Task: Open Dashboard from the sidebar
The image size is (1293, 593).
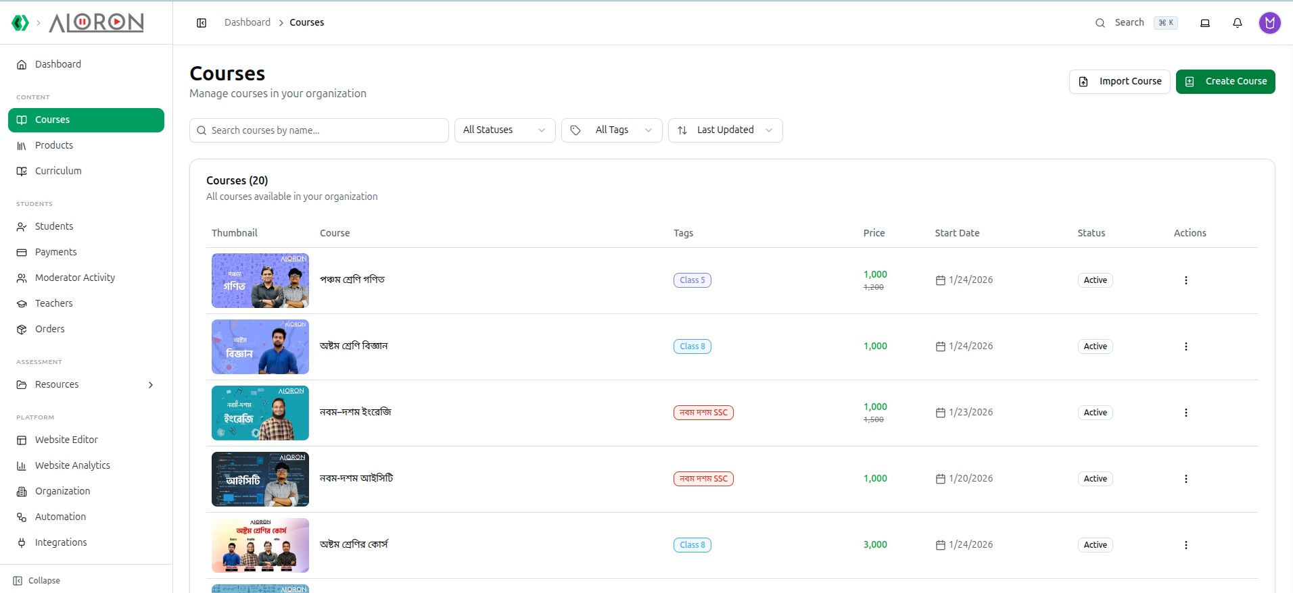Action: point(86,64)
